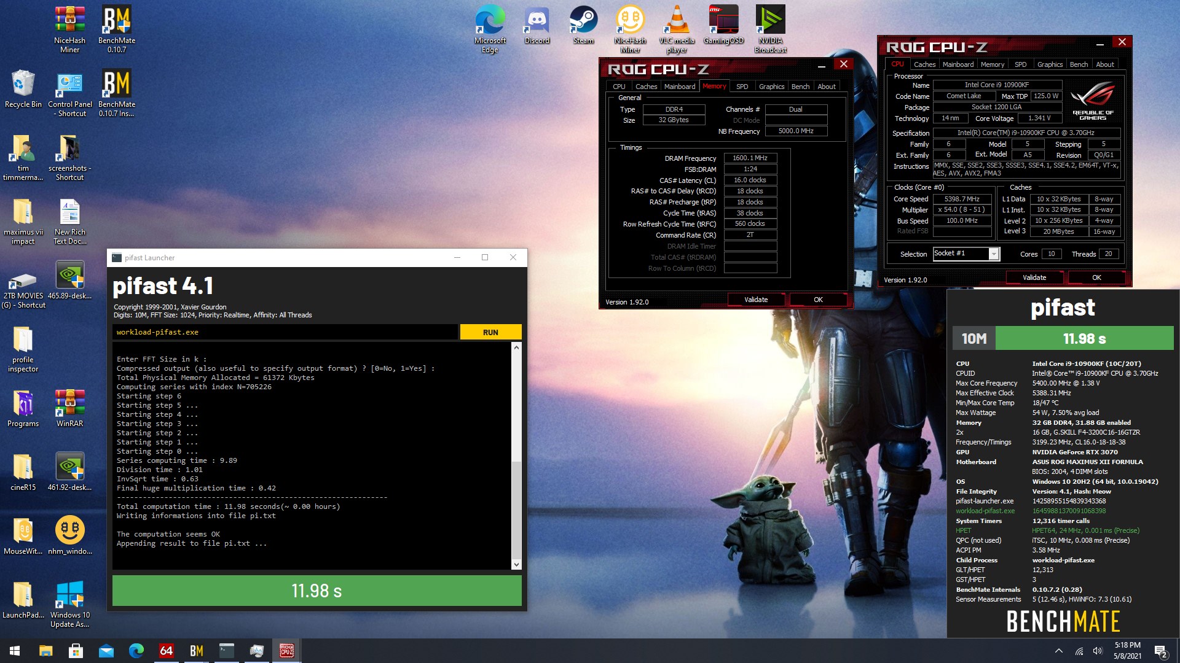Screen dimensions: 1180x663
Task: Click the green 11.98 s result bar
Action: (317, 591)
